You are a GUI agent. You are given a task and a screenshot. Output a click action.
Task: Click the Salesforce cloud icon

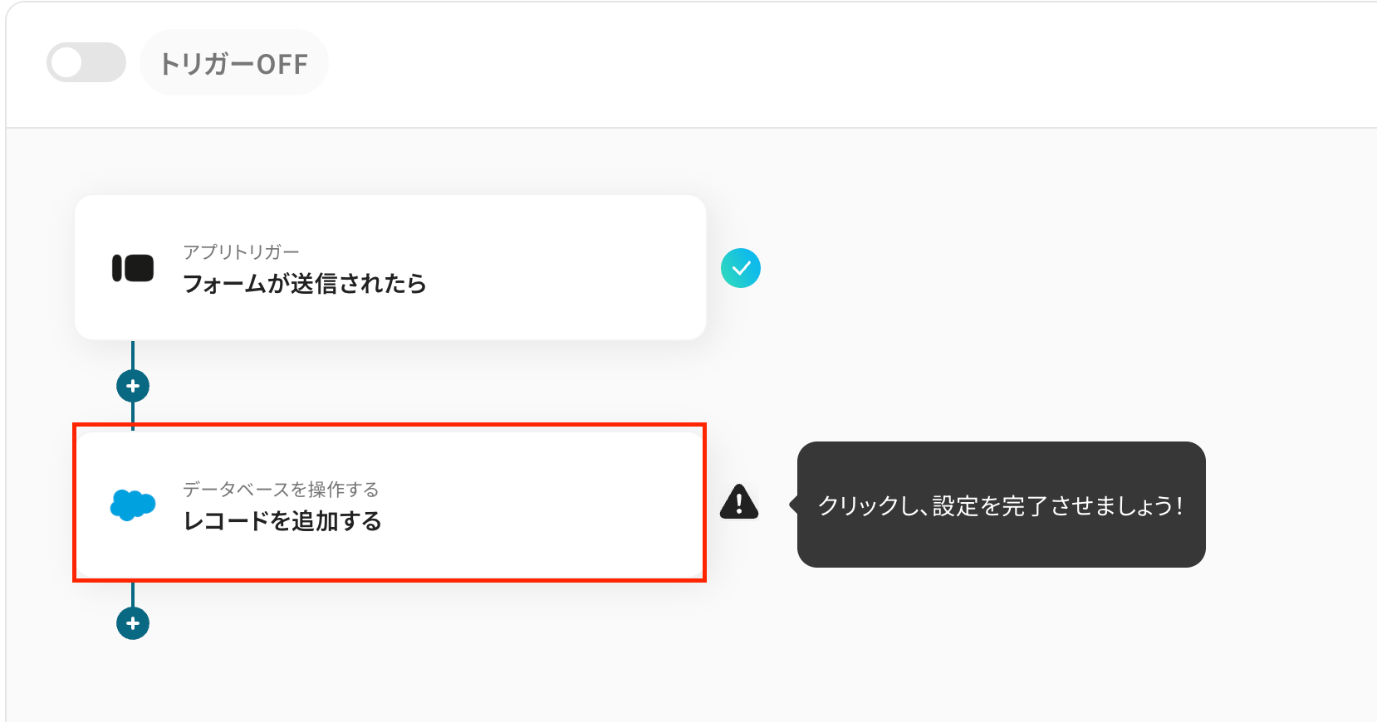point(133,505)
